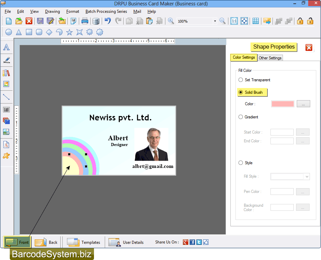Send the card with the mail icon
321x260 pixels.
[x=267, y=21]
